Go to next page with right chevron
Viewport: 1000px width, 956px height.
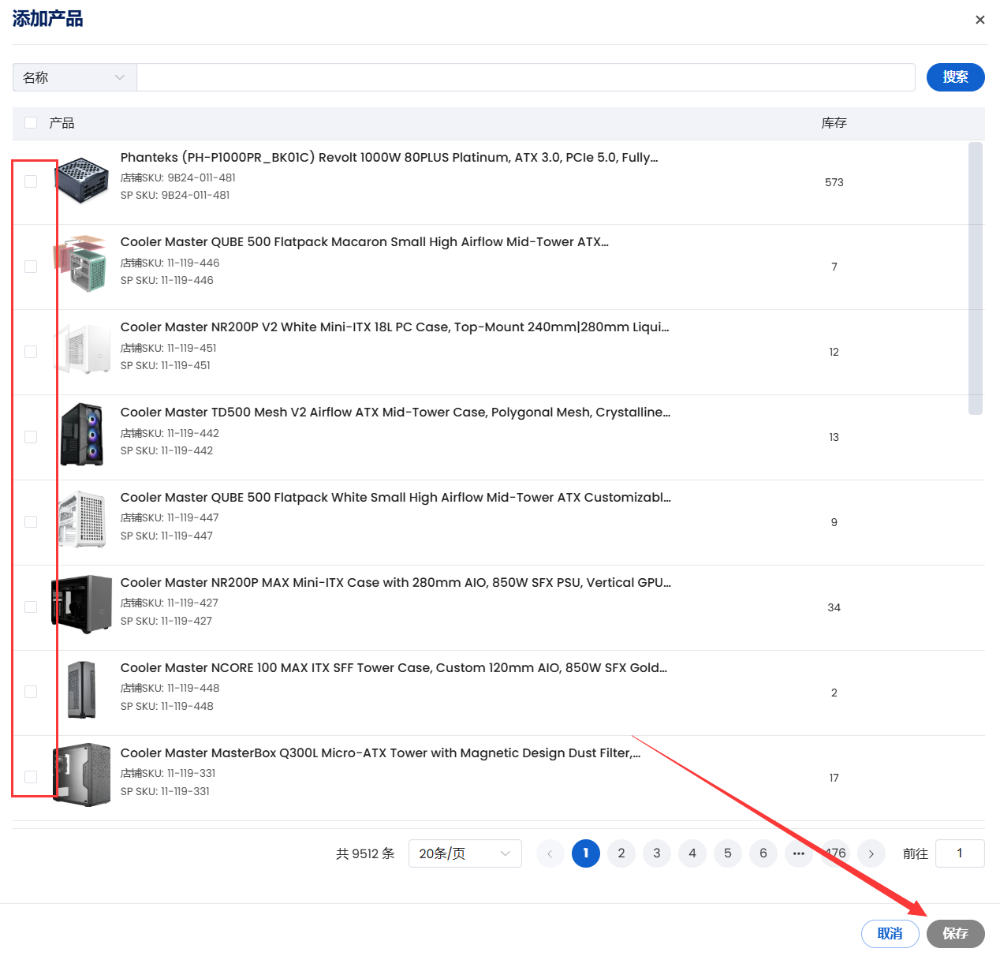point(871,853)
